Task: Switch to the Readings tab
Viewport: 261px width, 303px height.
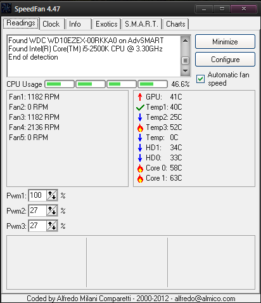Action: click(21, 23)
